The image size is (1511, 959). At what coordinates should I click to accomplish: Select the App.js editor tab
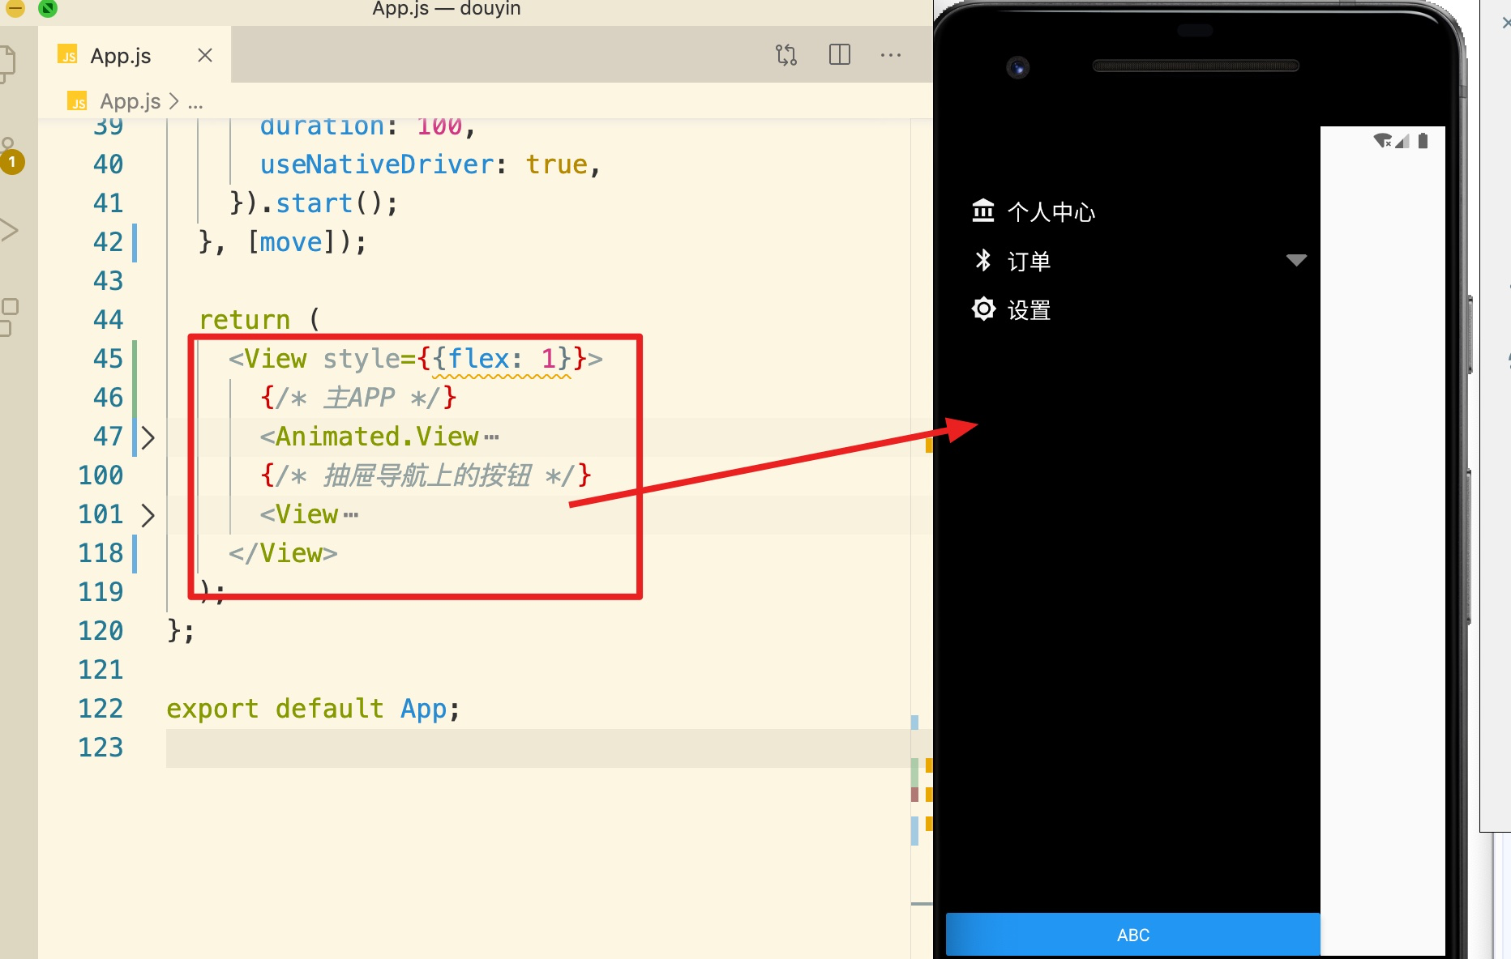coord(135,55)
